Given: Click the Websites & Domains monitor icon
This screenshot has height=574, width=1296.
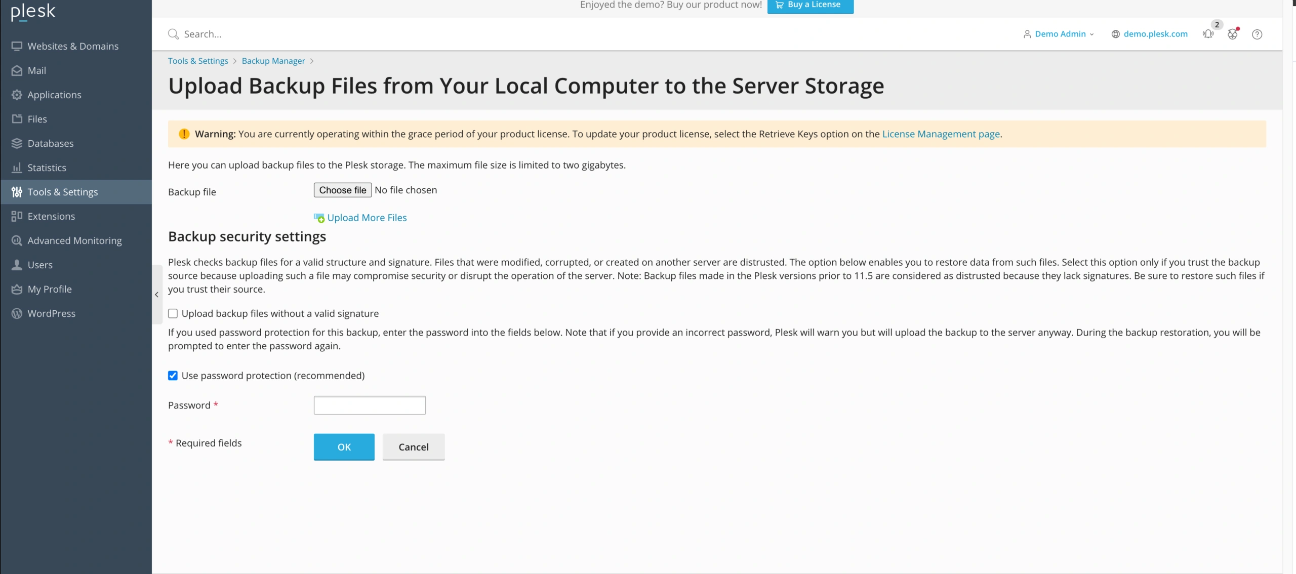Looking at the screenshot, I should (x=17, y=46).
